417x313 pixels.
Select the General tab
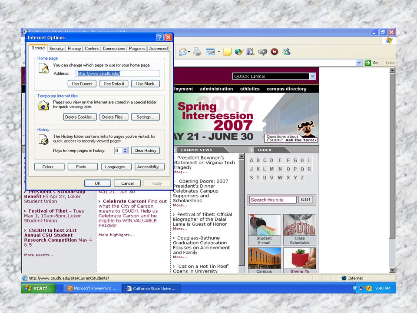click(38, 48)
